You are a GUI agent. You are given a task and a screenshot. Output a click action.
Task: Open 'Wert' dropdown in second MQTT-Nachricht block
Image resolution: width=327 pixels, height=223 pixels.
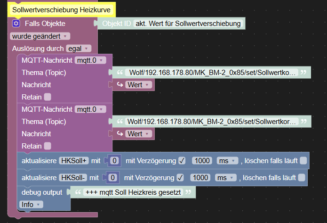[x=138, y=134]
